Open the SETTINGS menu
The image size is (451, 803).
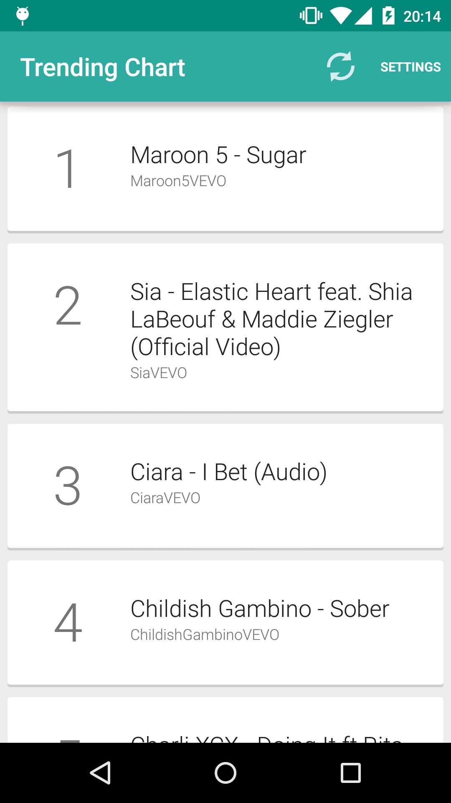tap(410, 66)
